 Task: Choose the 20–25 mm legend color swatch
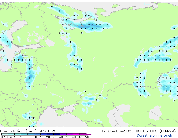50,134
